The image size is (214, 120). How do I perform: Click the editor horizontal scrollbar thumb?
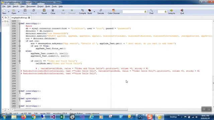(71, 110)
